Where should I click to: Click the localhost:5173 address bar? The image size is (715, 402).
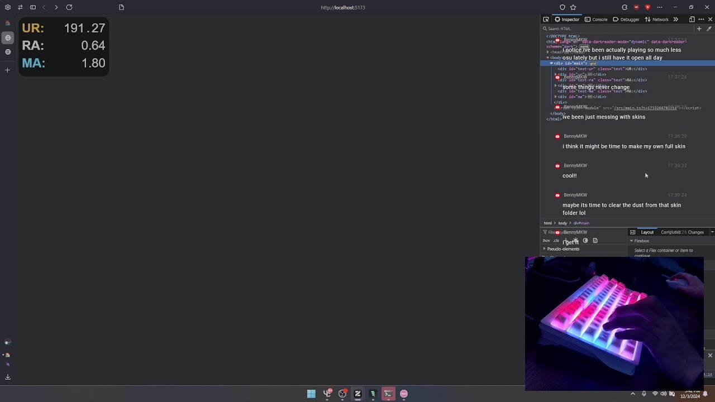coord(343,7)
